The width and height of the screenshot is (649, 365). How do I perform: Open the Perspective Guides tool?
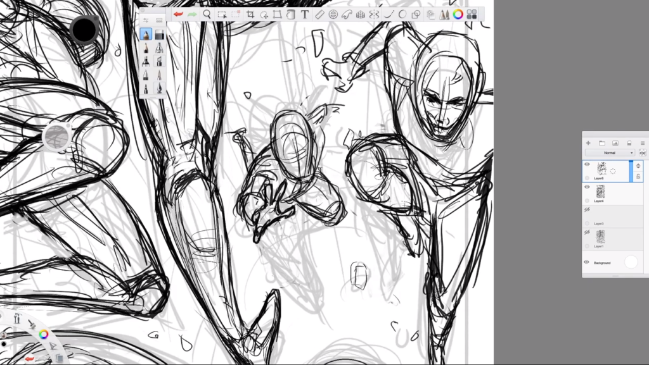tap(361, 15)
